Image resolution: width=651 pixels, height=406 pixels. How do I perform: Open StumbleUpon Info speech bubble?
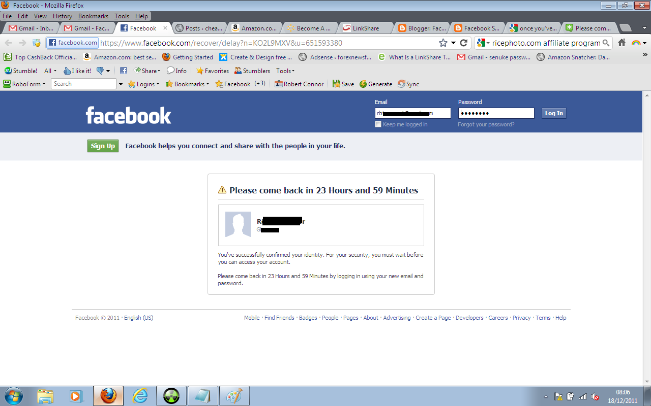click(176, 71)
